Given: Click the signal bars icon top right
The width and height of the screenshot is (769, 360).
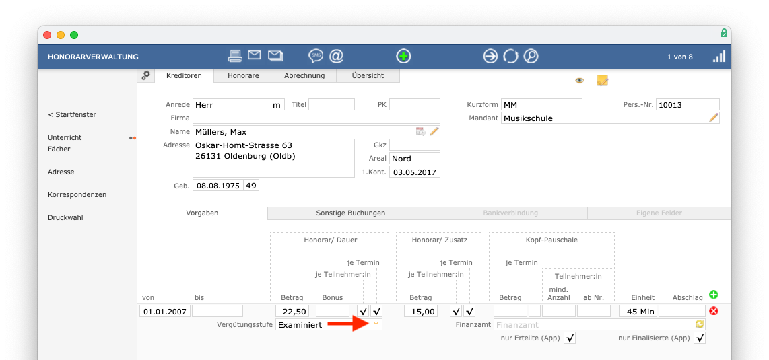Looking at the screenshot, I should click(719, 57).
